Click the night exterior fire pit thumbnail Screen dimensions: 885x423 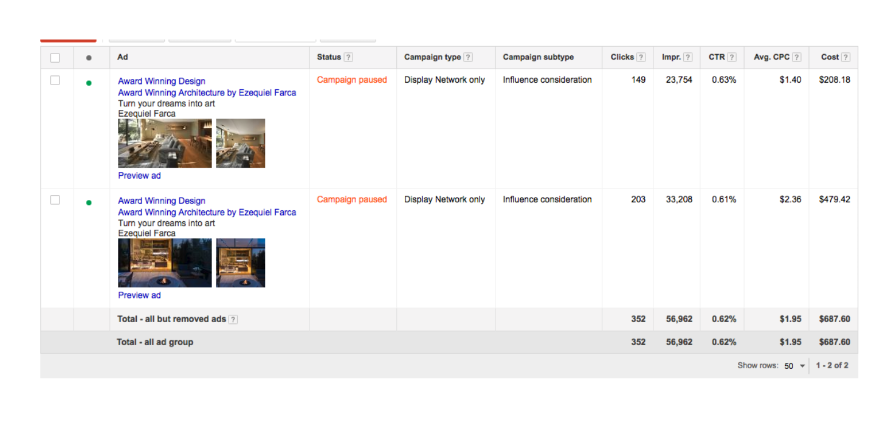(165, 263)
